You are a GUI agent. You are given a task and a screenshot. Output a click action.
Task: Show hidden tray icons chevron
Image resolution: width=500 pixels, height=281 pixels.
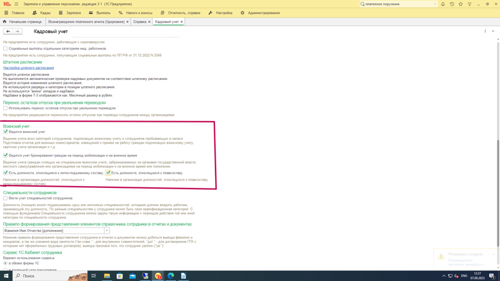point(444,276)
